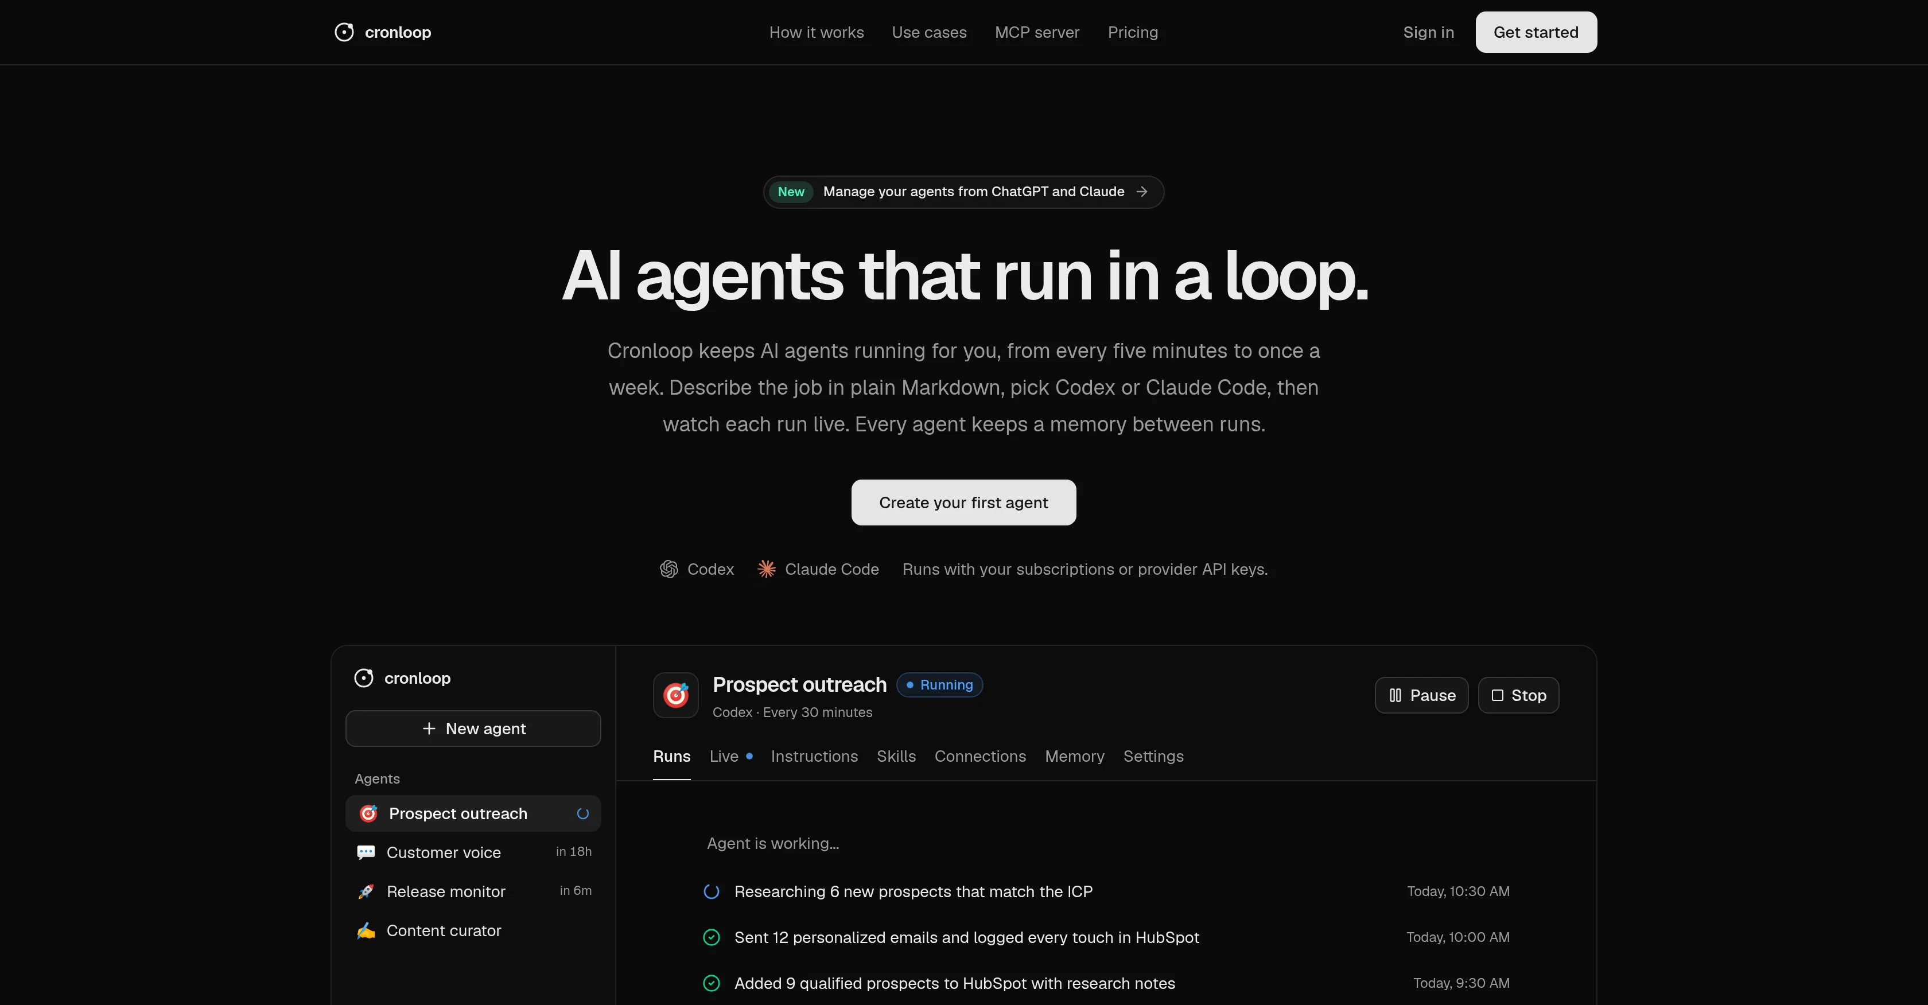Image resolution: width=1928 pixels, height=1005 pixels.
Task: Open the How it works nav link
Action: coord(817,32)
